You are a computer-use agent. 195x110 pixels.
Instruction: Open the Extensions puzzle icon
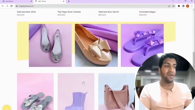tap(179, 6)
